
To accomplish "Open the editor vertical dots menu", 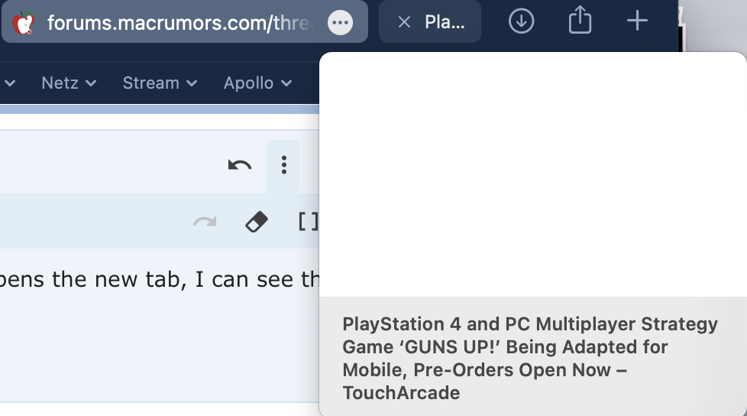I will (x=284, y=165).
